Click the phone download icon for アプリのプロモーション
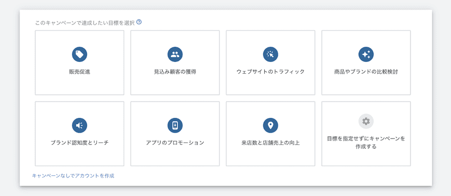Viewport: 451px width, 196px height. [x=175, y=125]
